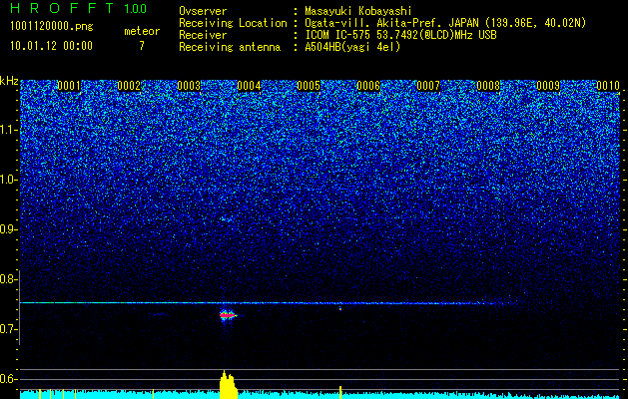Click the faint echo near 0.92 kHz
Screen dimensions: 628x399
tap(226, 219)
